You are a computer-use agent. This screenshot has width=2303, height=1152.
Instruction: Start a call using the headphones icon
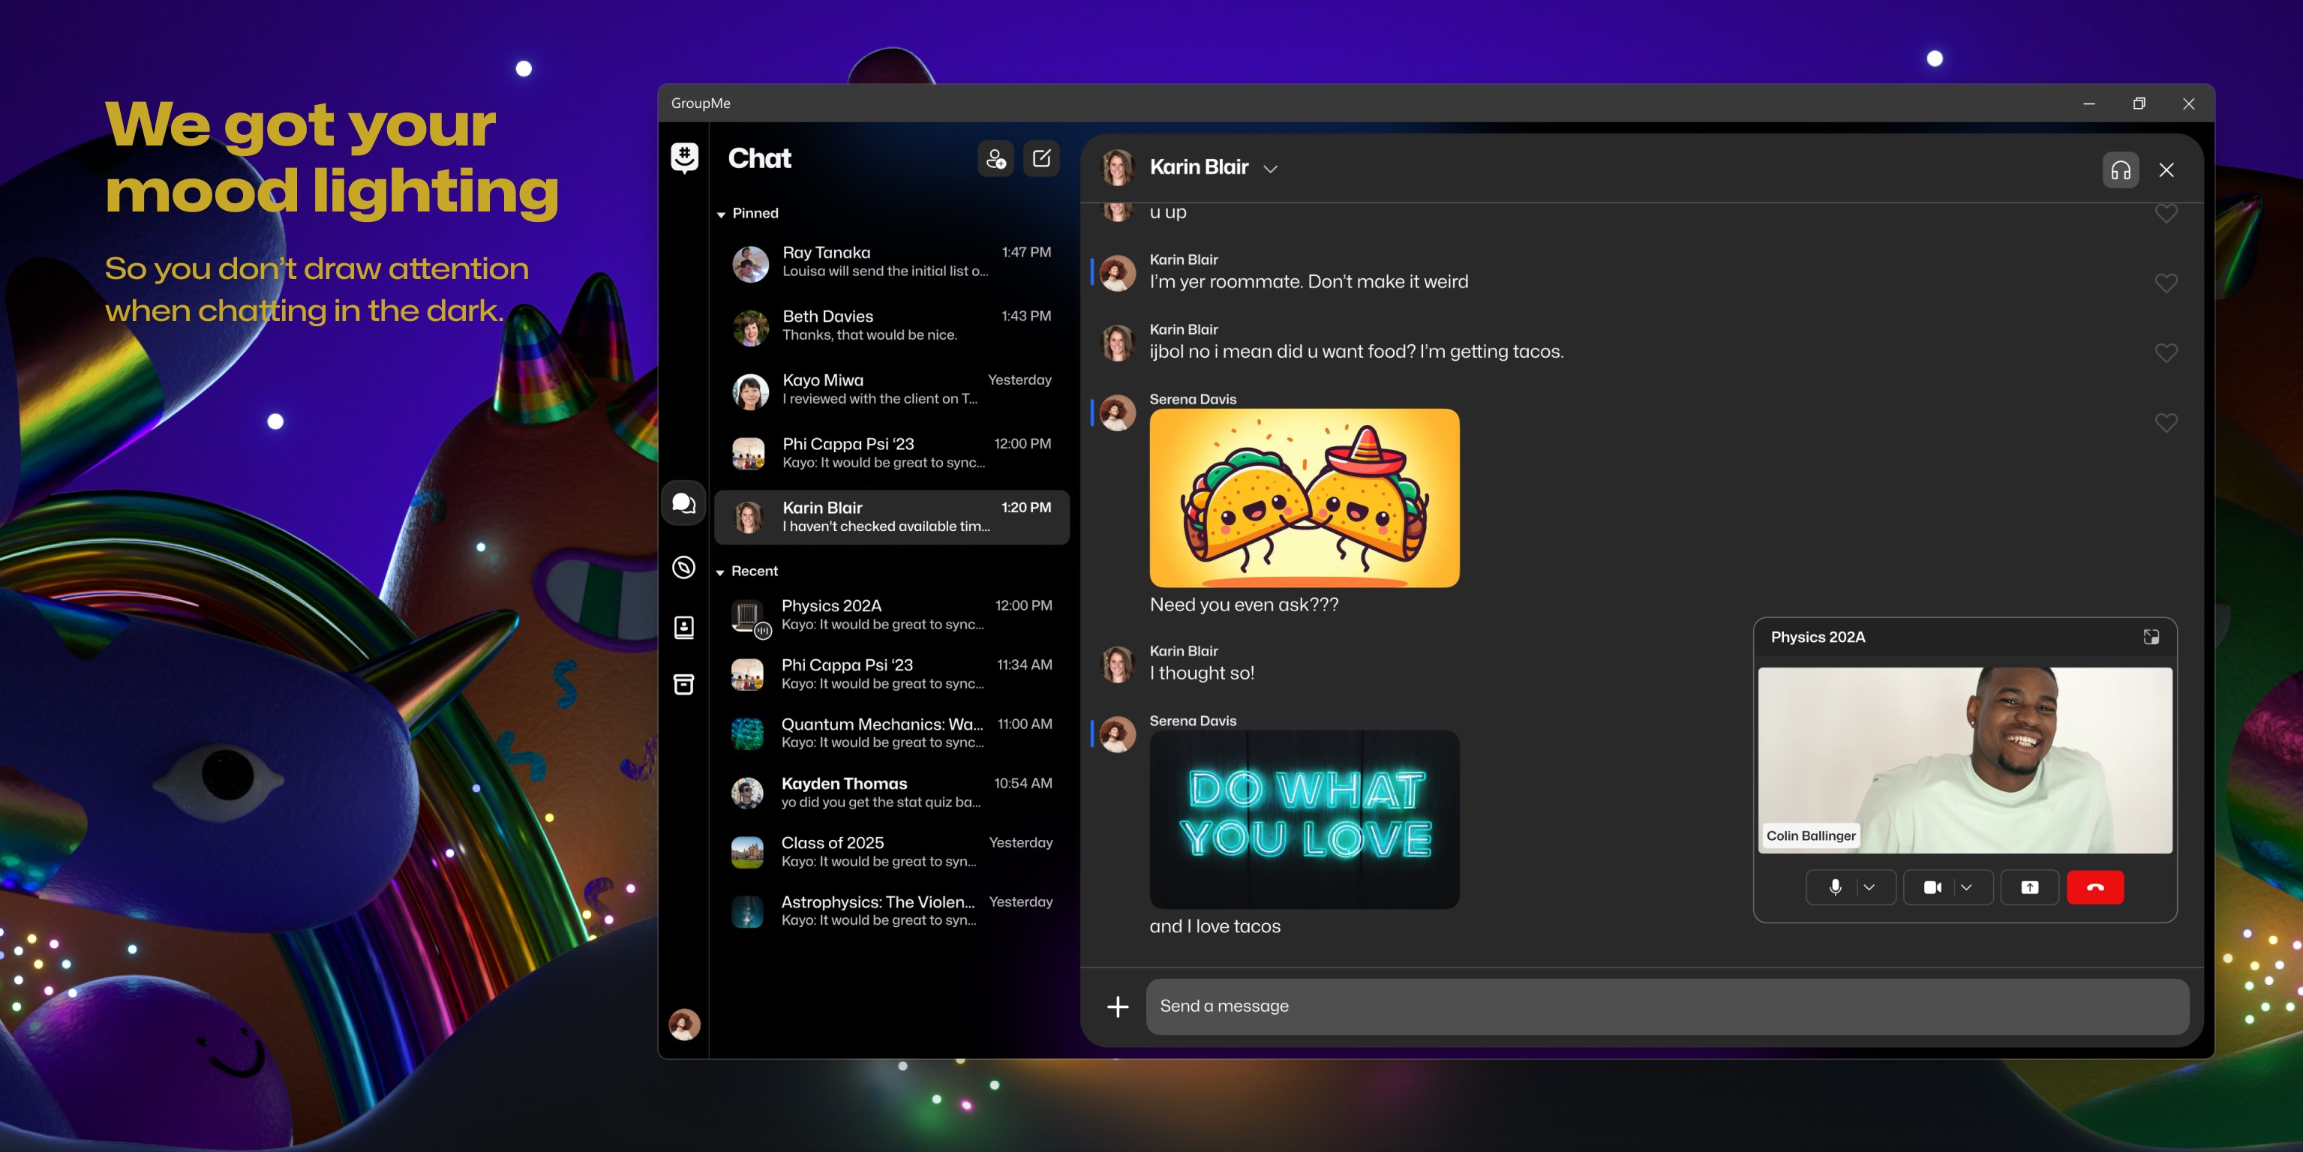(2121, 169)
